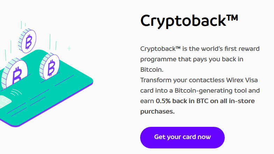This screenshot has height=154, width=274.
Task: Click the small sparkle star beside the coins
Action: 69,48
